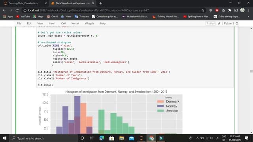Click the ENG US language indicator

tap(224, 138)
